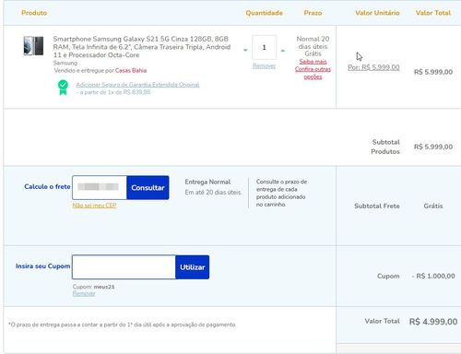This screenshot has height=354, width=461.
Task: Select the Entrega Normal text
Action: [x=207, y=182]
